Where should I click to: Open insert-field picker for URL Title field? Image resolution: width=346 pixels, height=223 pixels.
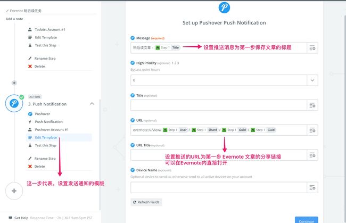coord(312,155)
